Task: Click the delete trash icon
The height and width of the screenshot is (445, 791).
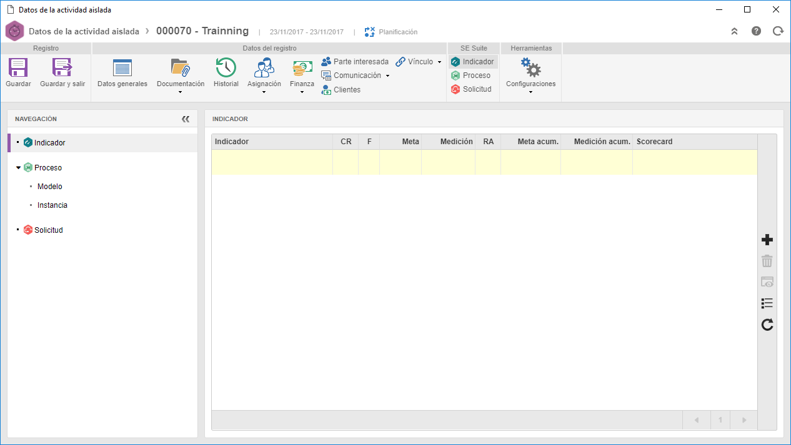Action: [x=767, y=262]
